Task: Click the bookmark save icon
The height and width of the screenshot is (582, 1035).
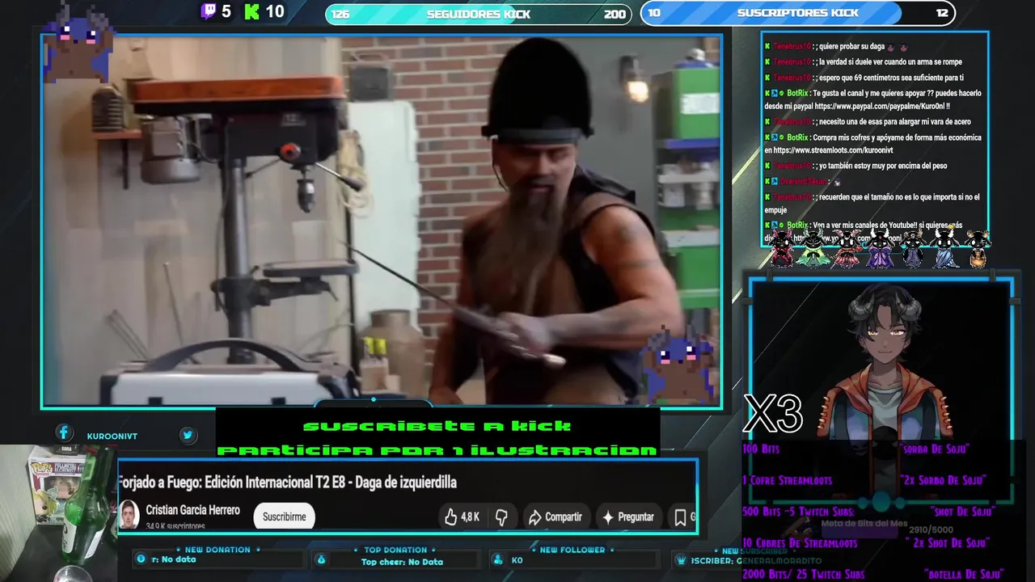Action: click(680, 517)
